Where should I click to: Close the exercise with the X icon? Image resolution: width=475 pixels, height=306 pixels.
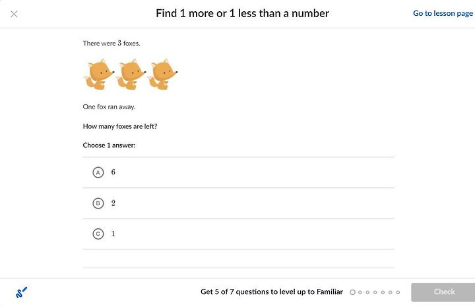pyautogui.click(x=14, y=14)
